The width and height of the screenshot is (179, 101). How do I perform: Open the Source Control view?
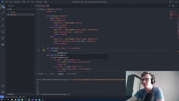point(3,19)
